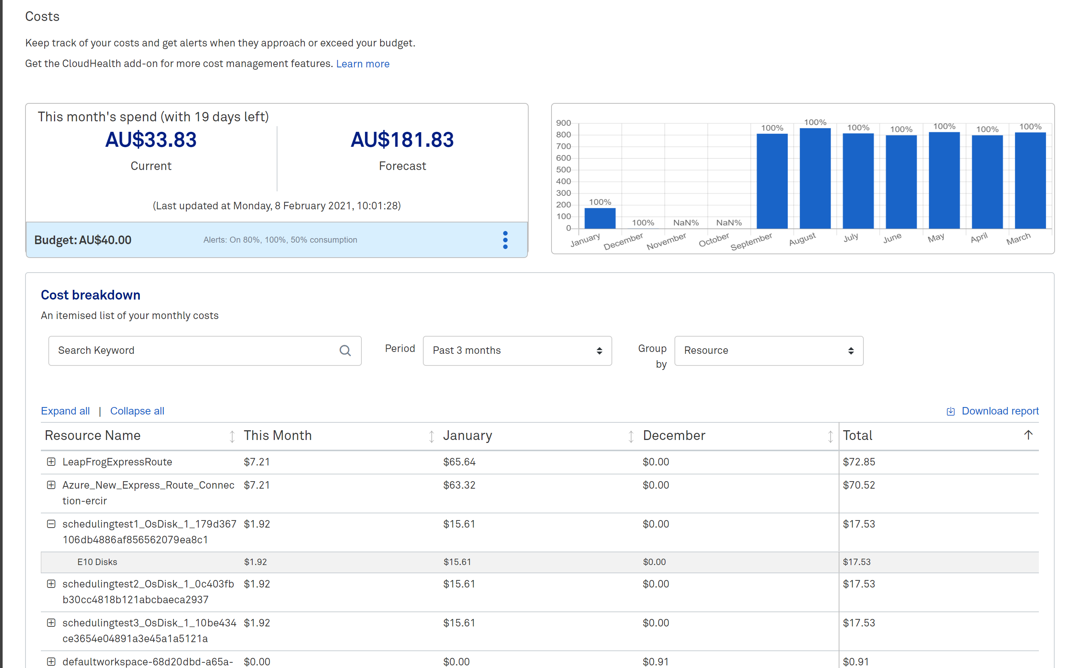The image size is (1076, 668).
Task: Open the Period dropdown
Action: [517, 351]
